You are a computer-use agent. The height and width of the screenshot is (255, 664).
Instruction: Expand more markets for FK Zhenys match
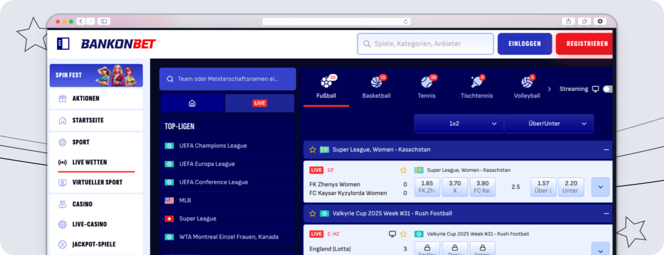[600, 187]
